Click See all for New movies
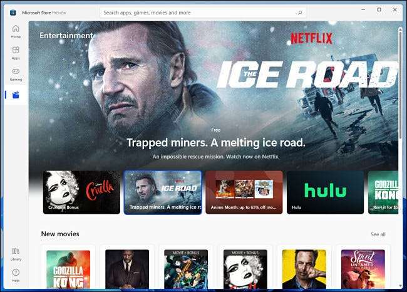 [378, 234]
